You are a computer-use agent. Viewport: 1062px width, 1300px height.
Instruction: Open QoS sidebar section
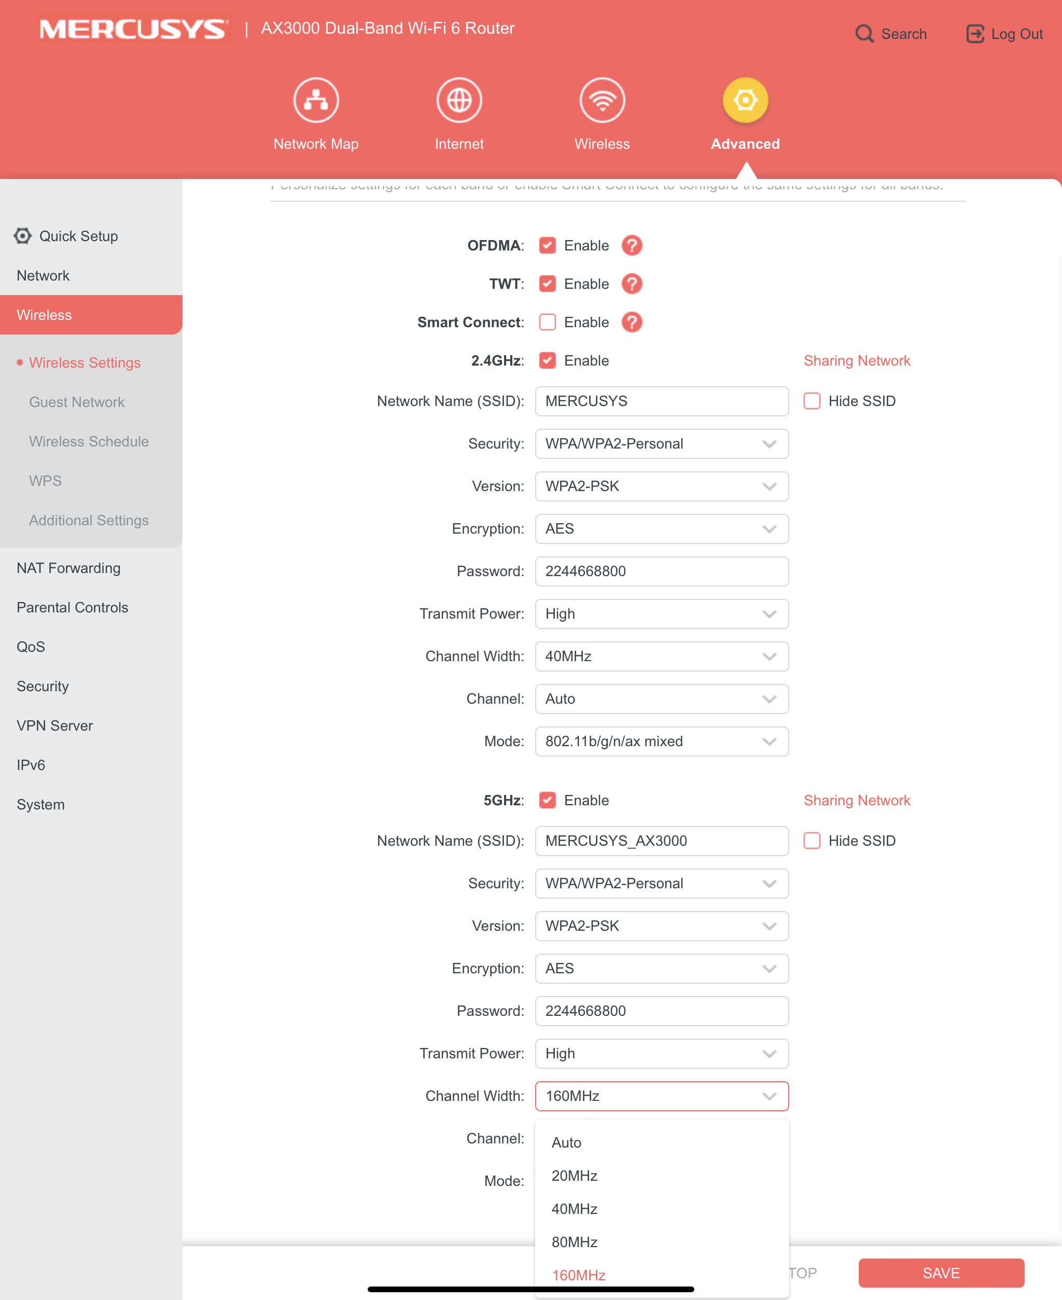pos(91,647)
